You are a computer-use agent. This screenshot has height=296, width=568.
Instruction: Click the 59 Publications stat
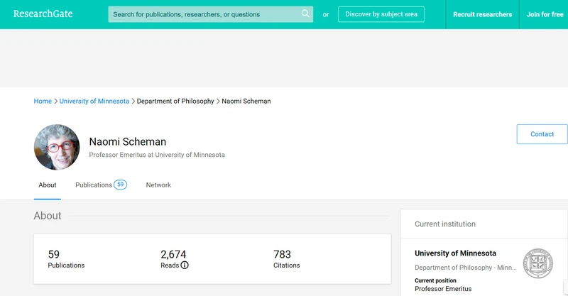tap(66, 259)
